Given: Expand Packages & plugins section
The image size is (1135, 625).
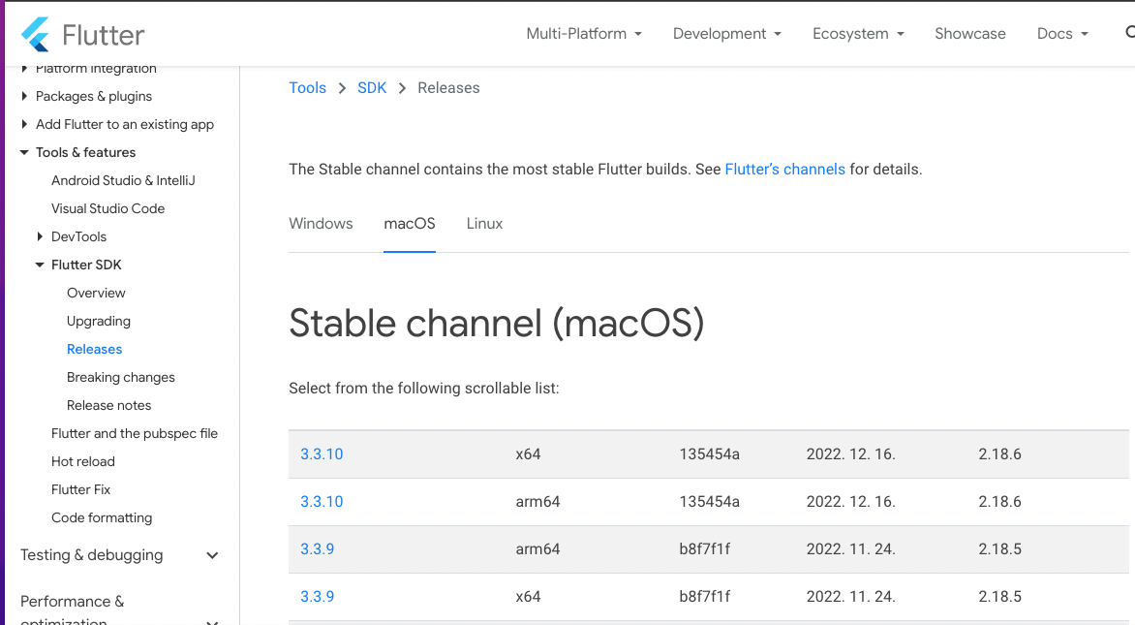Looking at the screenshot, I should point(93,96).
